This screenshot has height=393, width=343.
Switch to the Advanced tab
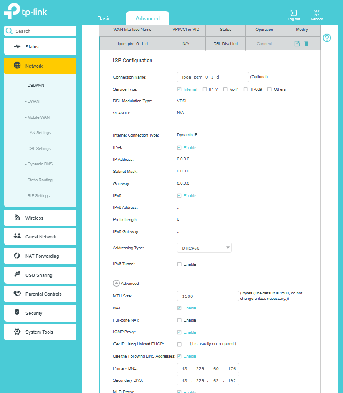point(148,18)
